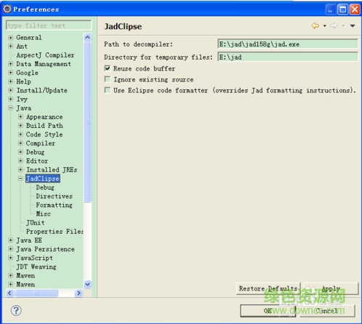The height and width of the screenshot is (324, 362).
Task: Open the forward history dropdown arrow
Action: tap(343, 25)
